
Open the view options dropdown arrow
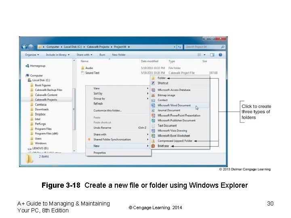click(x=205, y=55)
